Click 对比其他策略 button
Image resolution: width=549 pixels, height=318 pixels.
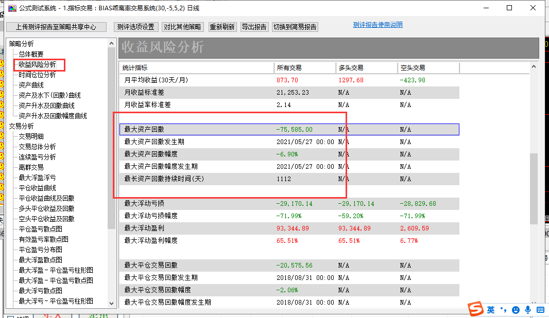182,27
